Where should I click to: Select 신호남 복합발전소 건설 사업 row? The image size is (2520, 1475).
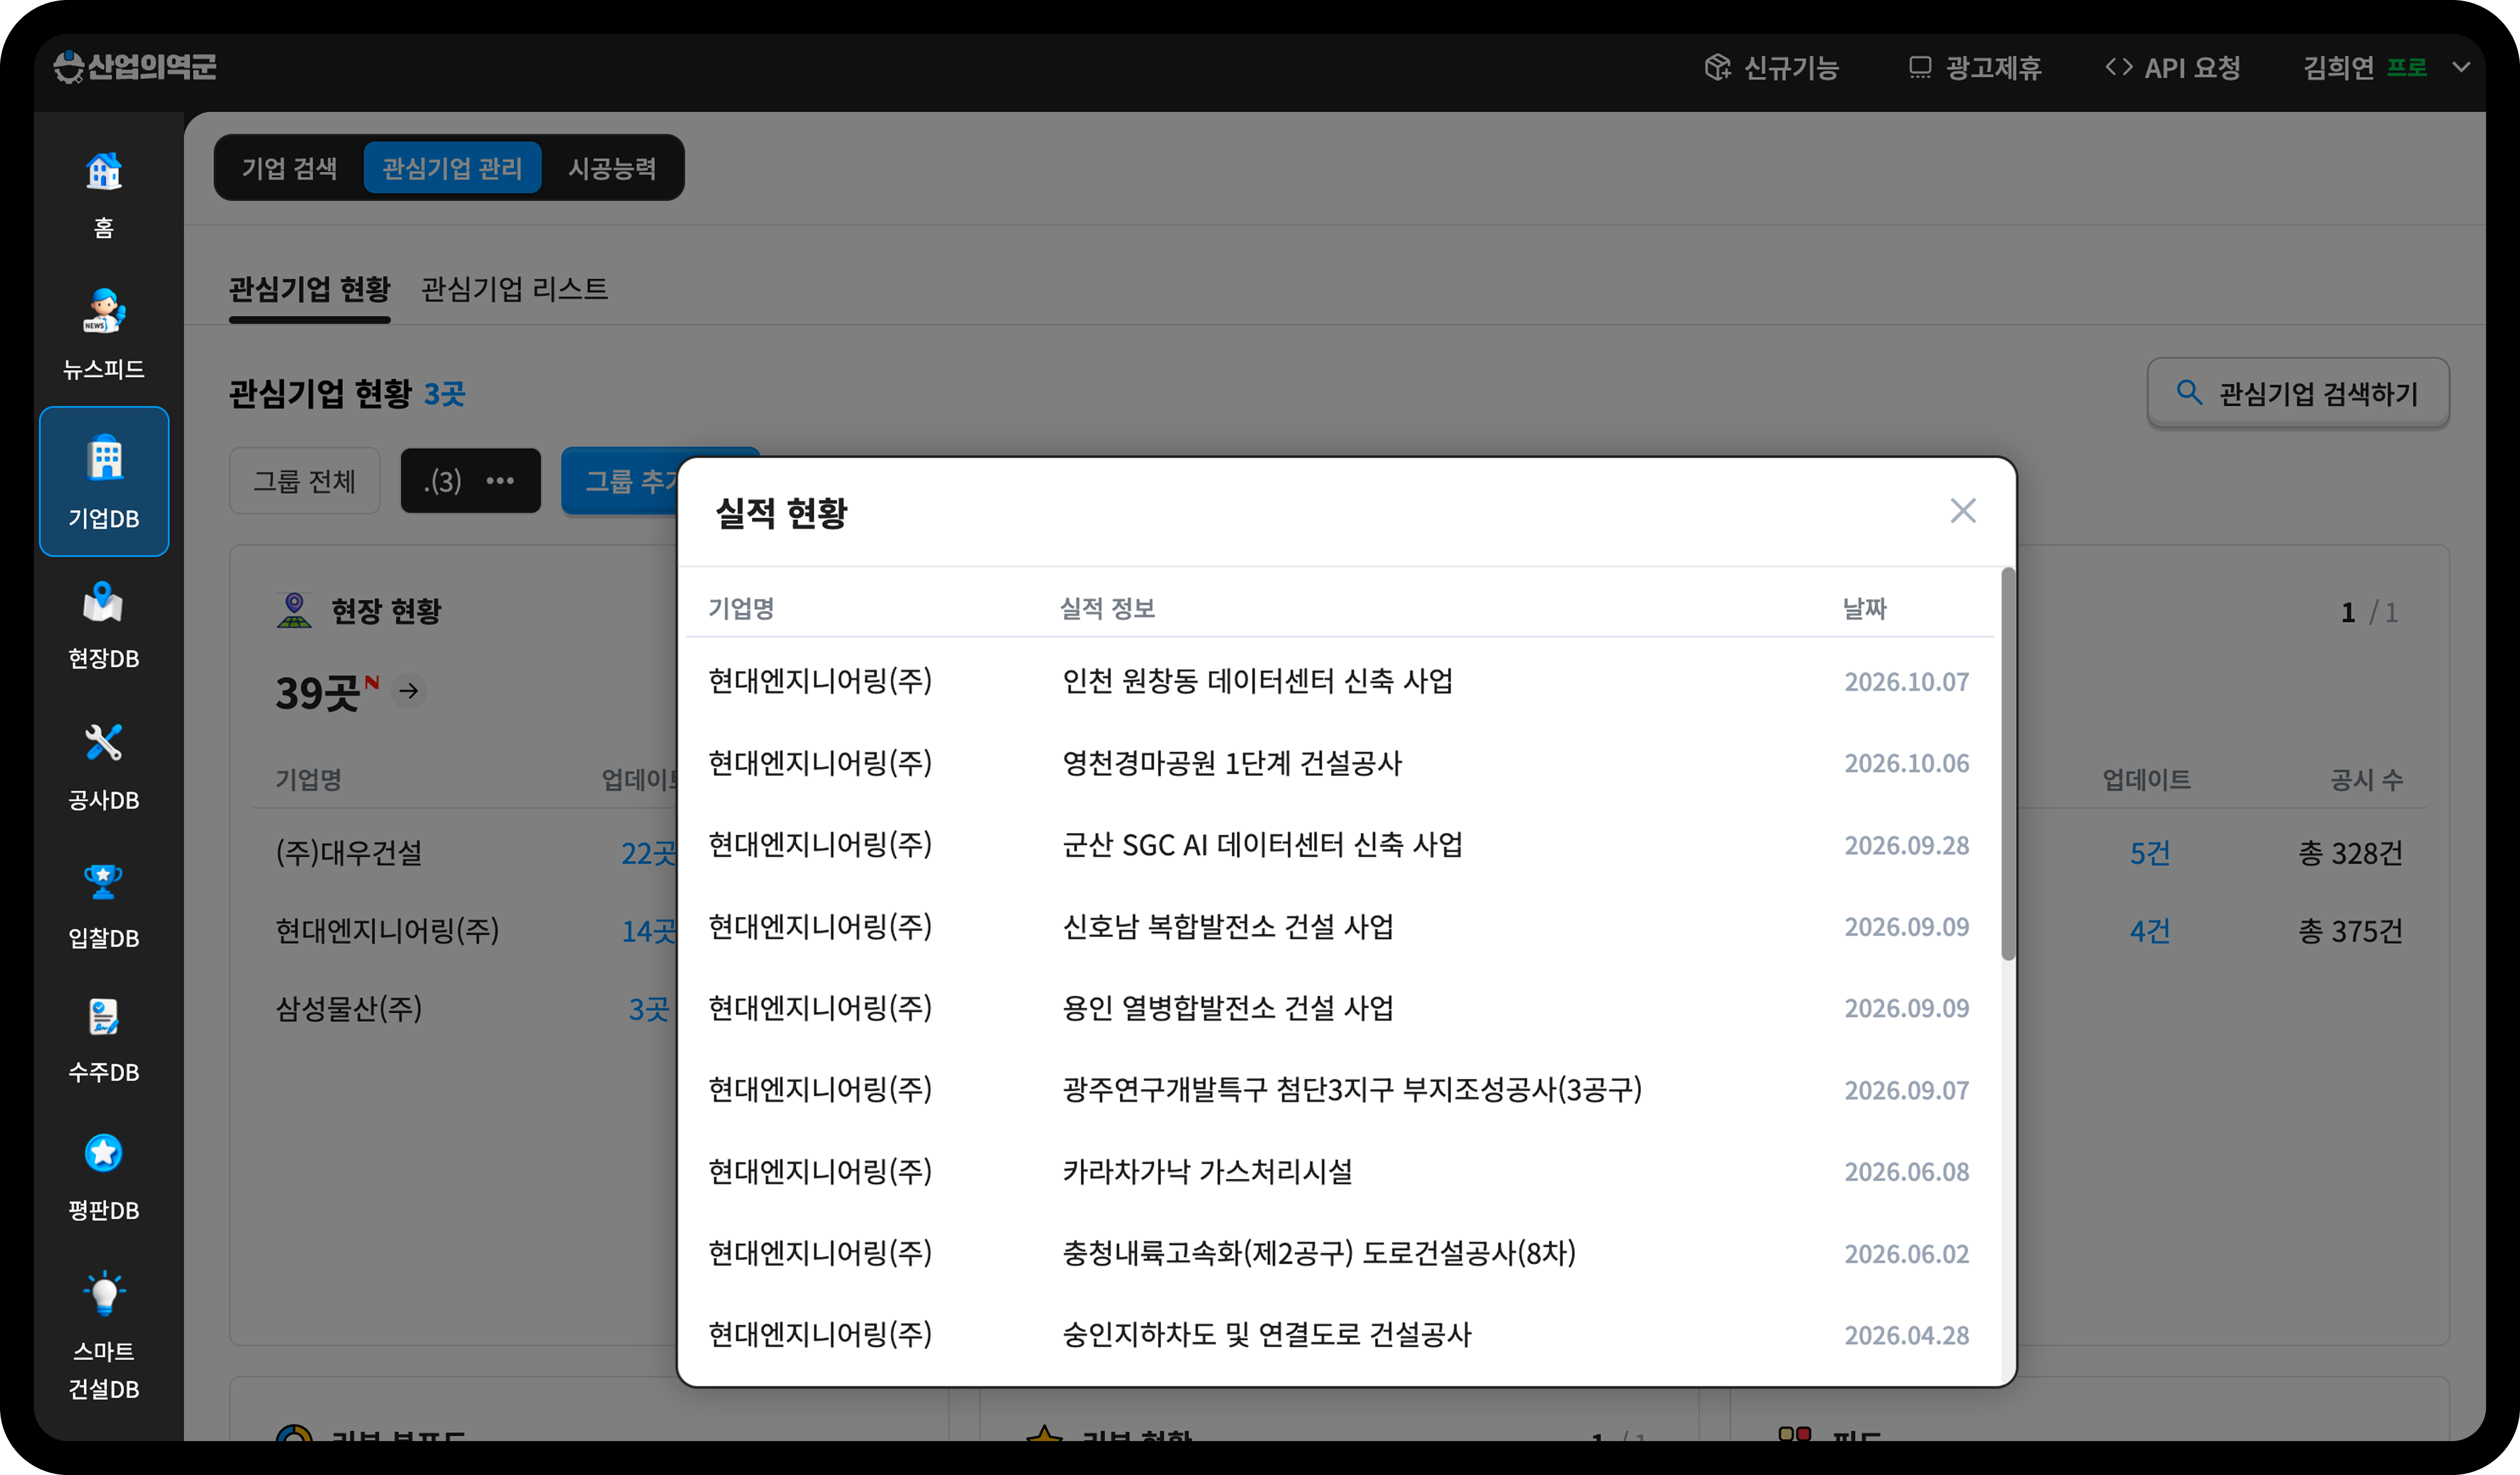point(1339,927)
